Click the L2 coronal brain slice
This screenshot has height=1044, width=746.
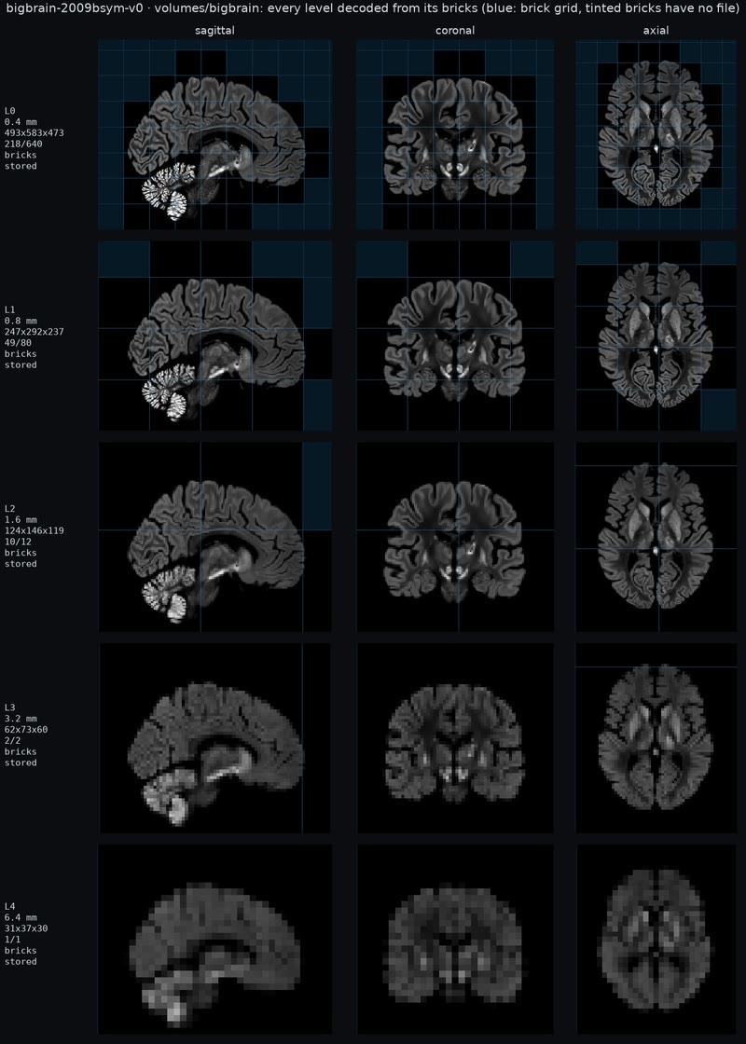[x=455, y=537]
